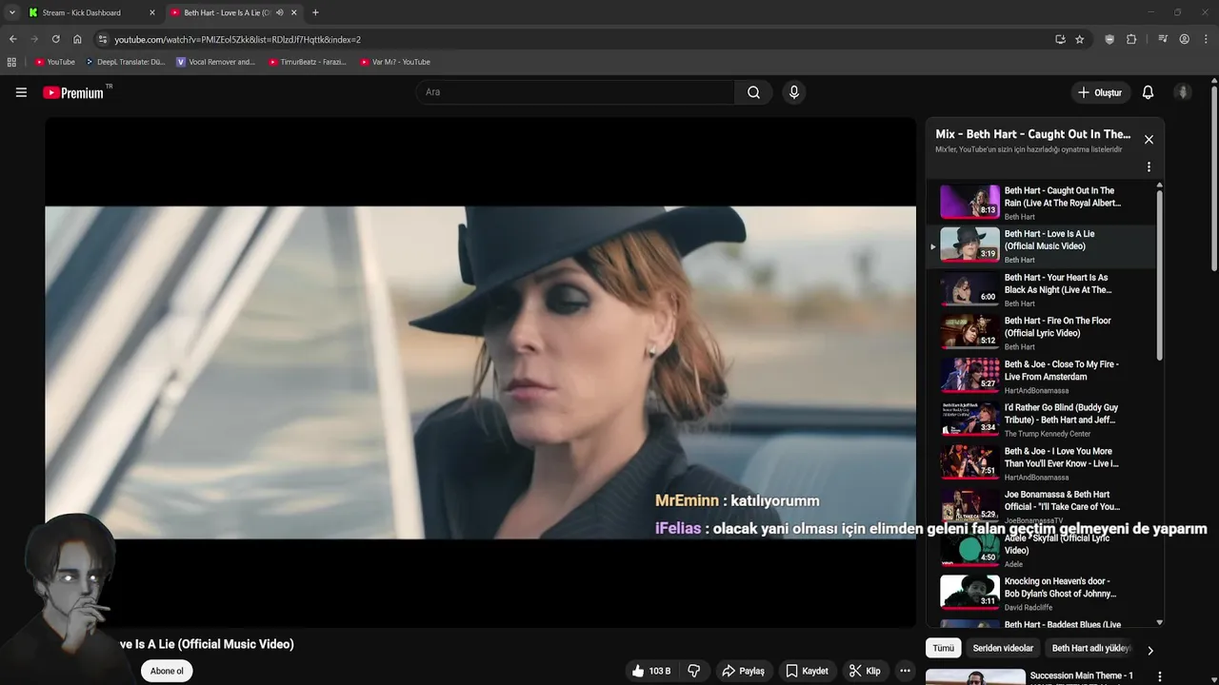Image resolution: width=1219 pixels, height=685 pixels.
Task: Select current Love Is A Lie playlist entry
Action: (x=1042, y=245)
